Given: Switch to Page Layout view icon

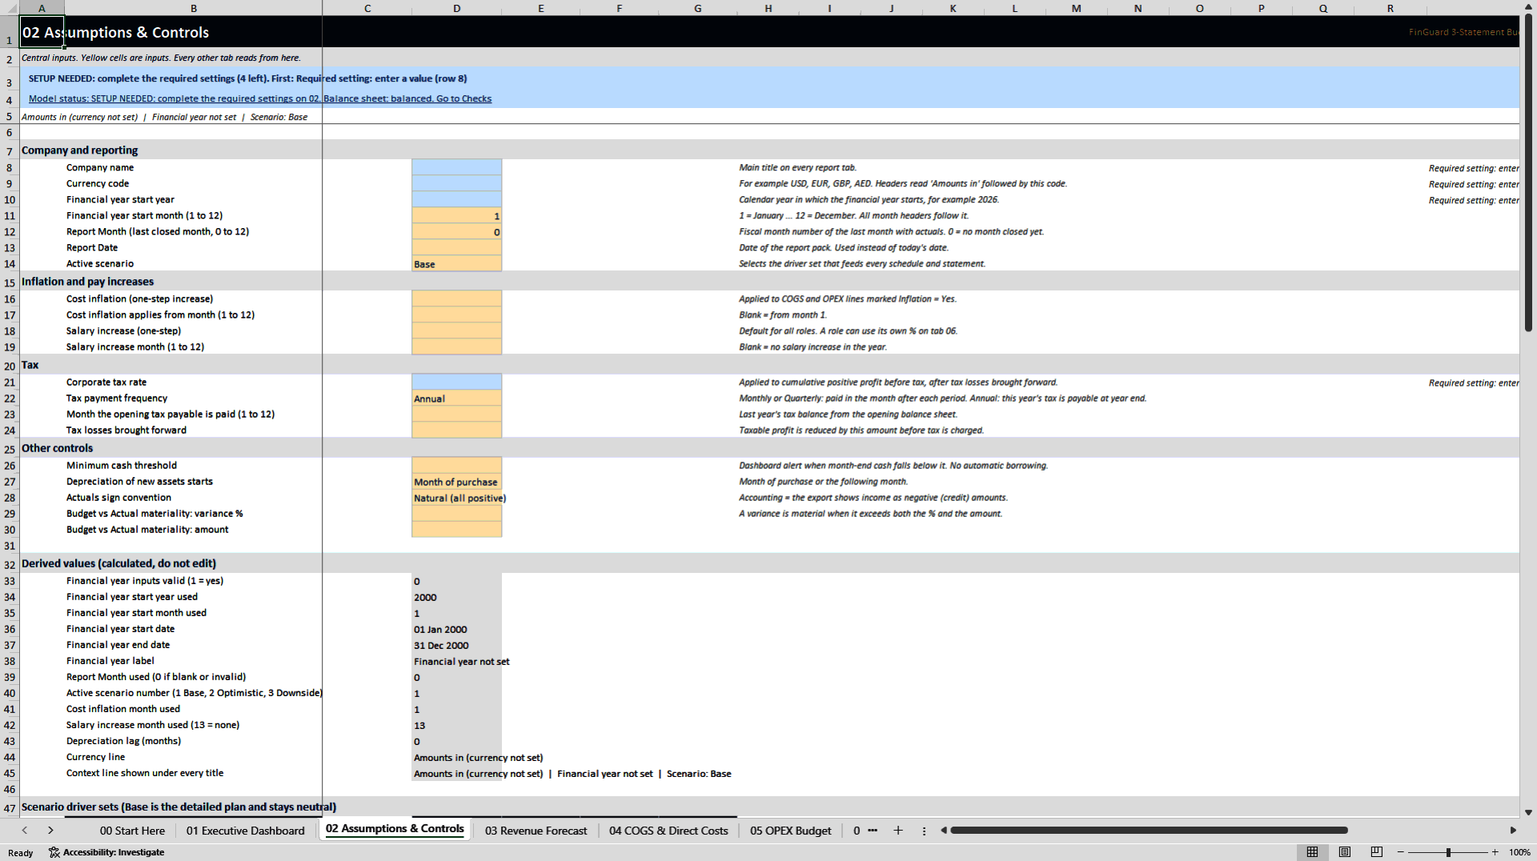Looking at the screenshot, I should (1345, 852).
